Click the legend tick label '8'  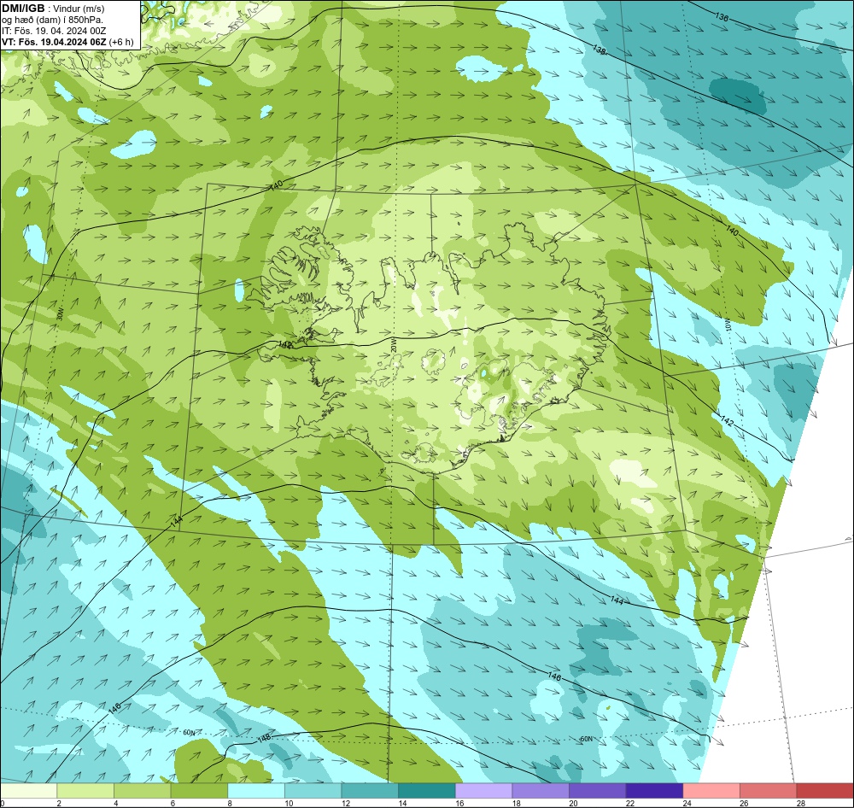tap(230, 803)
